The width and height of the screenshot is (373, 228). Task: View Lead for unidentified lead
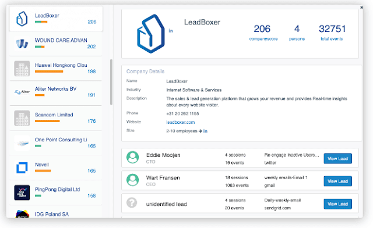(x=337, y=204)
